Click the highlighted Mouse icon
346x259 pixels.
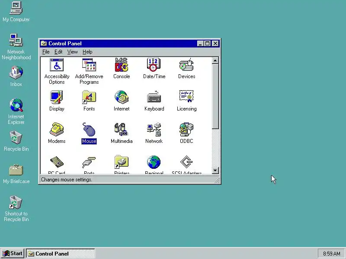click(89, 129)
